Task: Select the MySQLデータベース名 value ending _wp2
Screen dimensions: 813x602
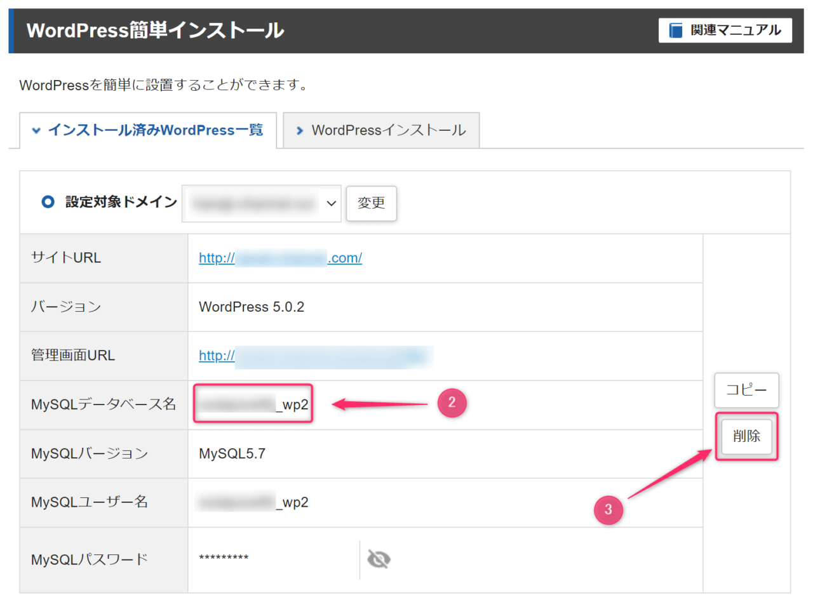Action: click(253, 405)
